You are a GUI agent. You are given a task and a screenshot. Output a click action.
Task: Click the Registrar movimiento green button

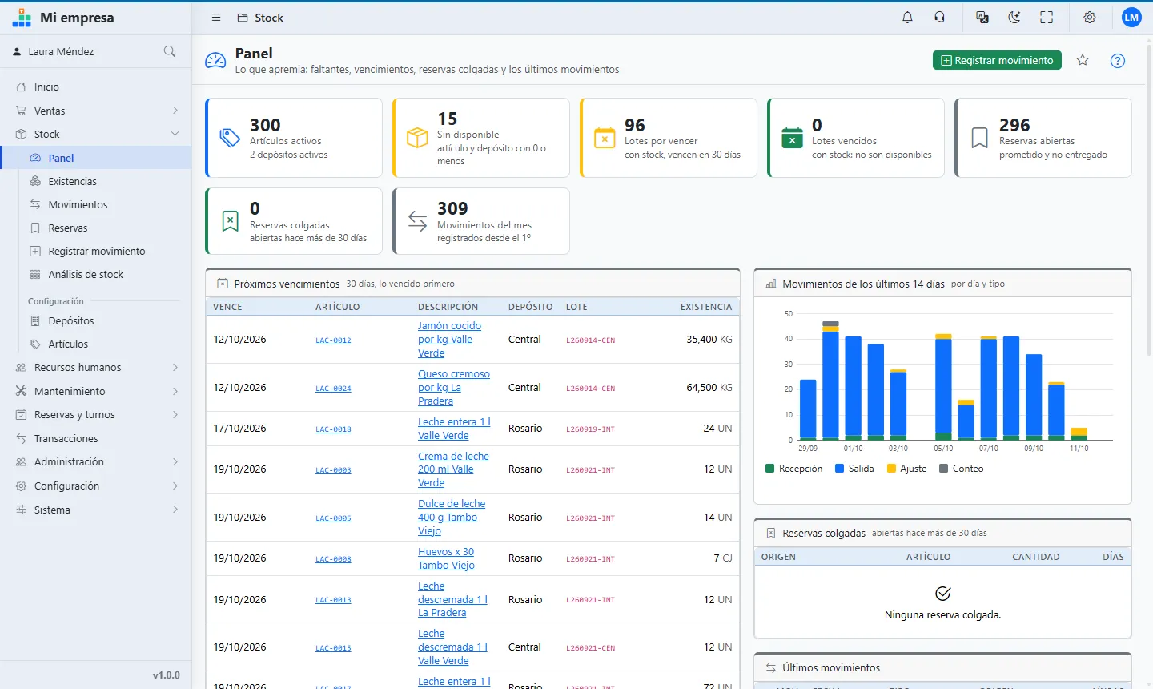[997, 60]
